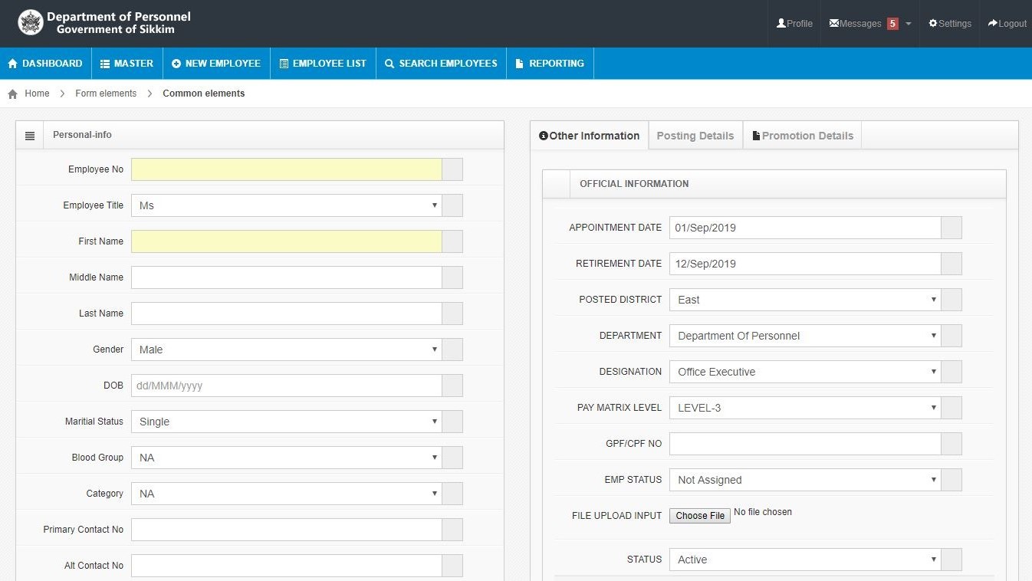1032x581 pixels.
Task: Open the Posted District dropdown
Action: (x=805, y=300)
